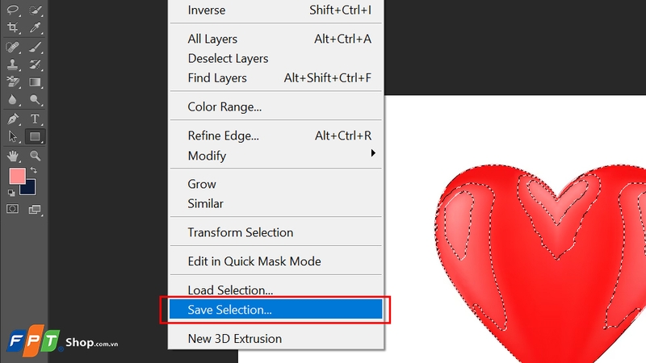The height and width of the screenshot is (363, 646).
Task: Select the Dodge tool
Action: [35, 100]
